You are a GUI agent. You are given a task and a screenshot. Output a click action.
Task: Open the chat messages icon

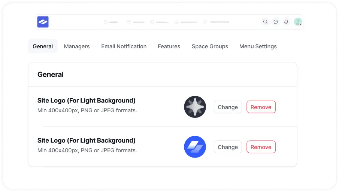click(x=276, y=22)
